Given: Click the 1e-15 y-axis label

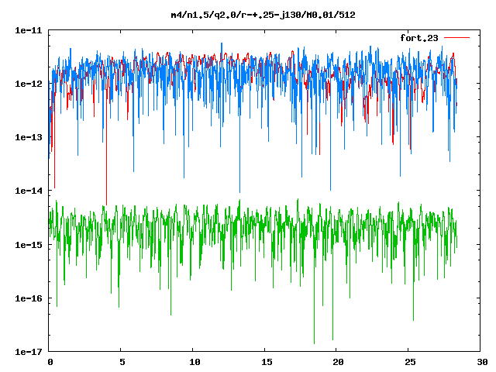Looking at the screenshot, I should (x=29, y=245).
